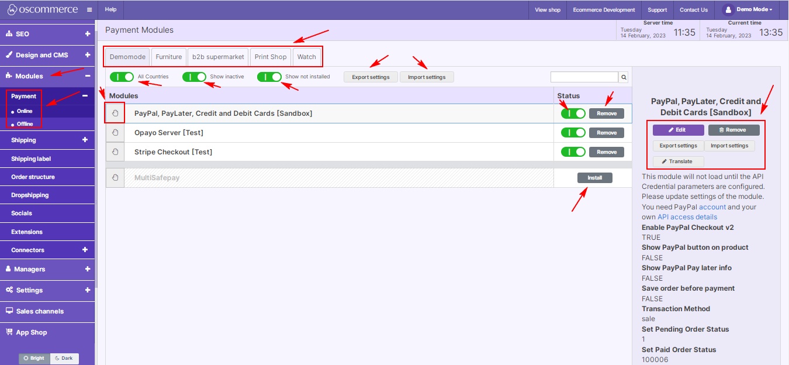Screen dimensions: 789x365
Task: Select the Demomode tab
Action: pos(127,57)
